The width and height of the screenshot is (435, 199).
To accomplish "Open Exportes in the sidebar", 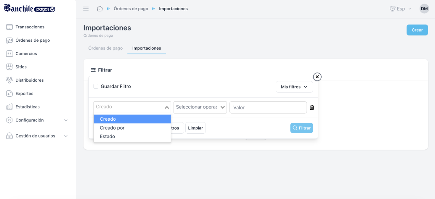I will pyautogui.click(x=24, y=94).
